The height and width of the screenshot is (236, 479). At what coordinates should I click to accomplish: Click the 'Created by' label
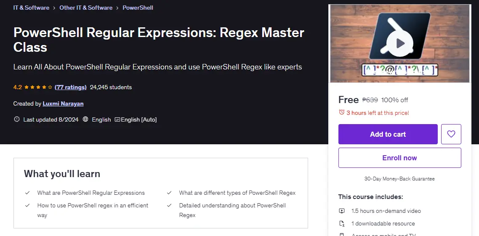[x=27, y=104]
